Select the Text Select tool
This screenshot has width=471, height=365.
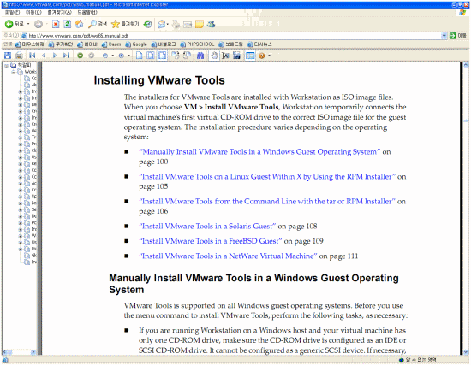tap(225, 56)
